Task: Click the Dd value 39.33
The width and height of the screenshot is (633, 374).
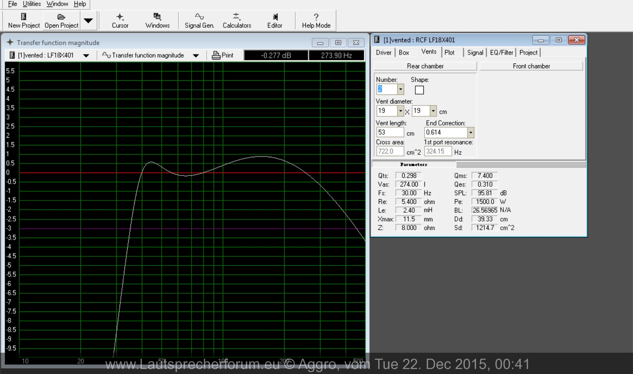Action: (x=485, y=219)
